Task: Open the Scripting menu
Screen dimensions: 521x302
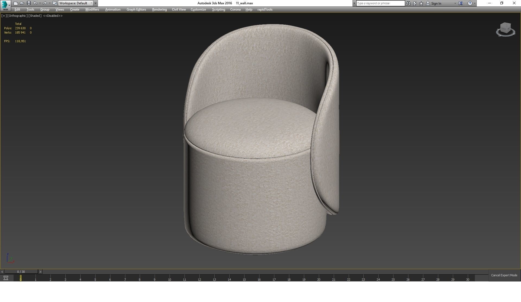Action: pyautogui.click(x=218, y=9)
